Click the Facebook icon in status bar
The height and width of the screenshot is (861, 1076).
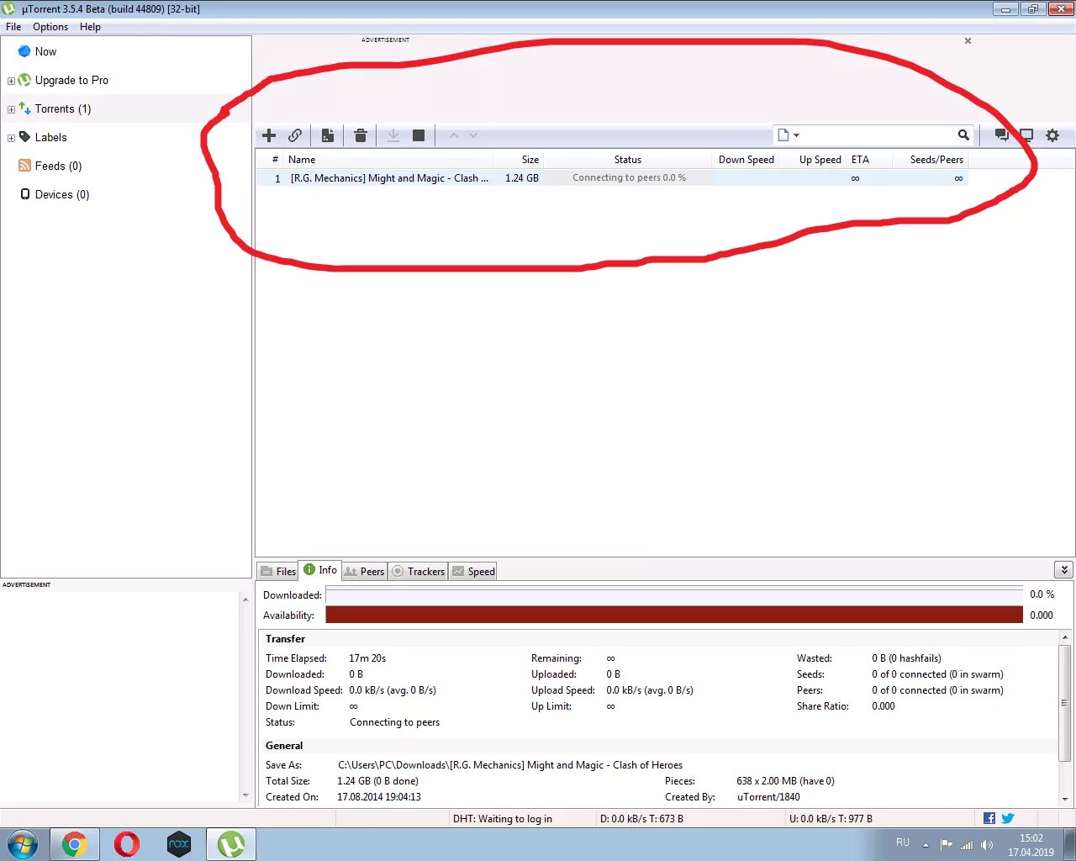[989, 818]
